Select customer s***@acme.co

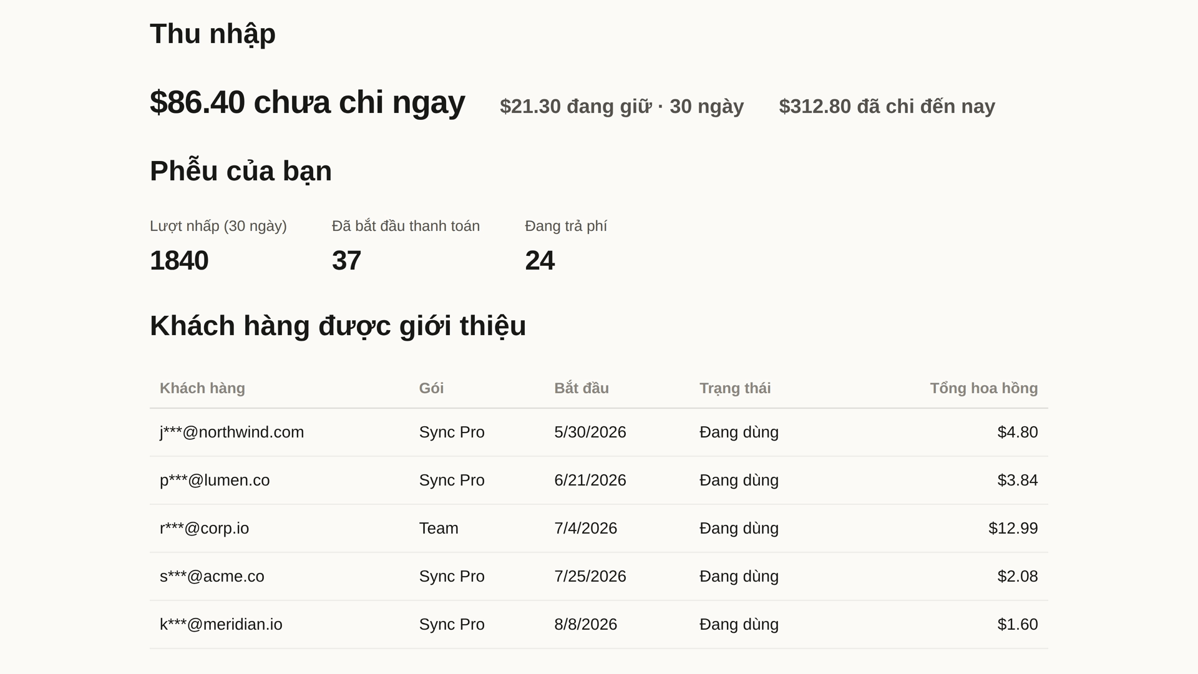click(212, 577)
